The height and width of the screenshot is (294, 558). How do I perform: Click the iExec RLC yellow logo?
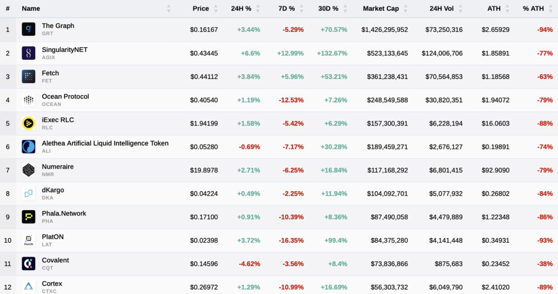click(28, 123)
